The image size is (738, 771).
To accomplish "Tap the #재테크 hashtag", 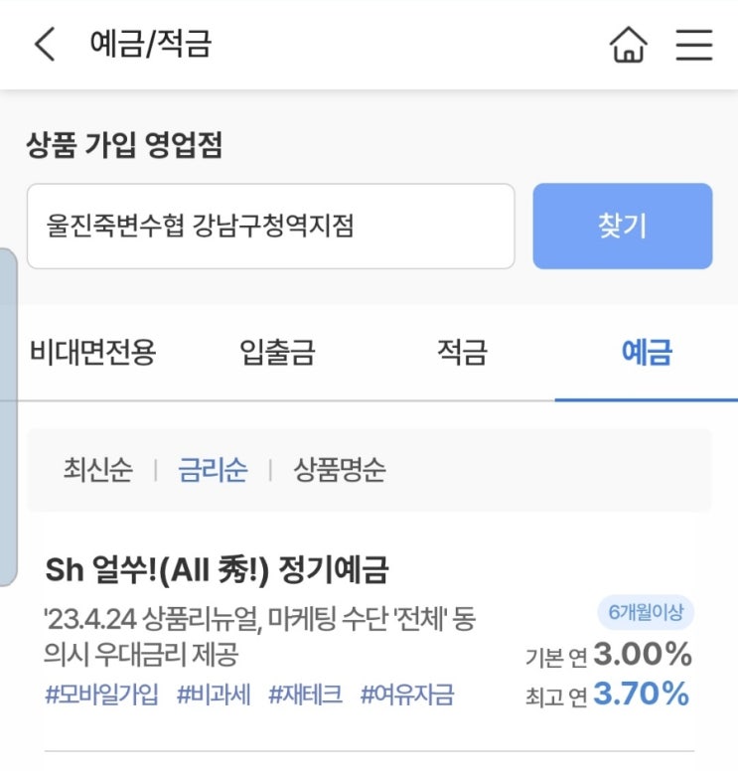I will coord(305,694).
